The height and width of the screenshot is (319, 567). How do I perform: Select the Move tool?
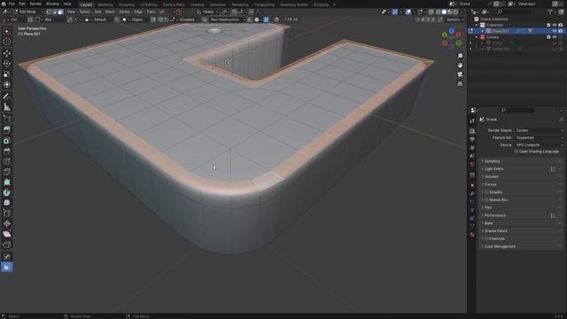tap(7, 53)
